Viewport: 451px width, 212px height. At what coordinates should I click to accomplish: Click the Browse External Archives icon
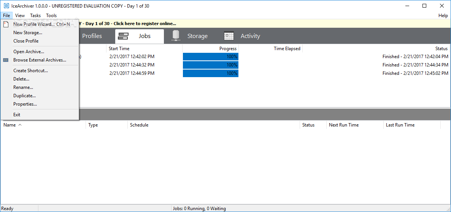(6, 60)
